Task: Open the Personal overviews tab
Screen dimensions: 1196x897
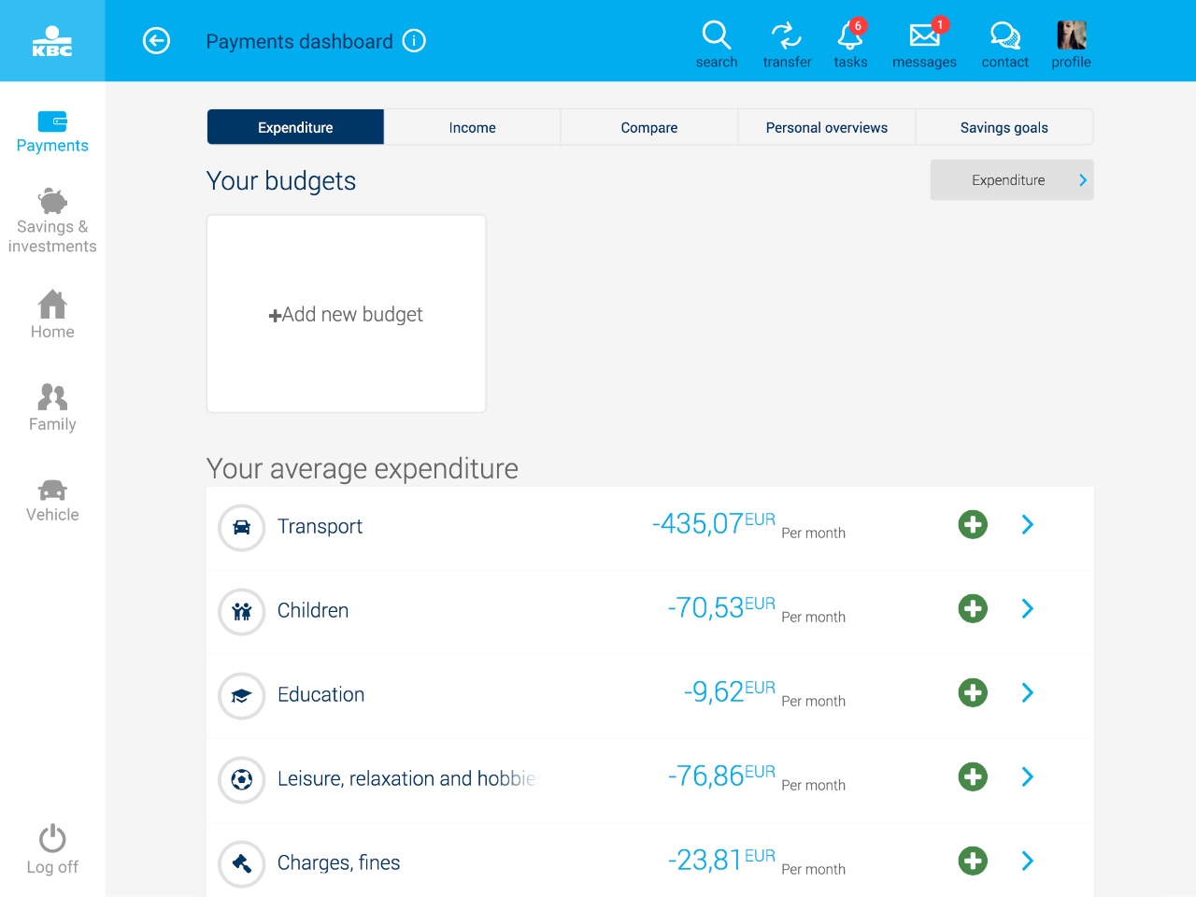Action: (827, 127)
